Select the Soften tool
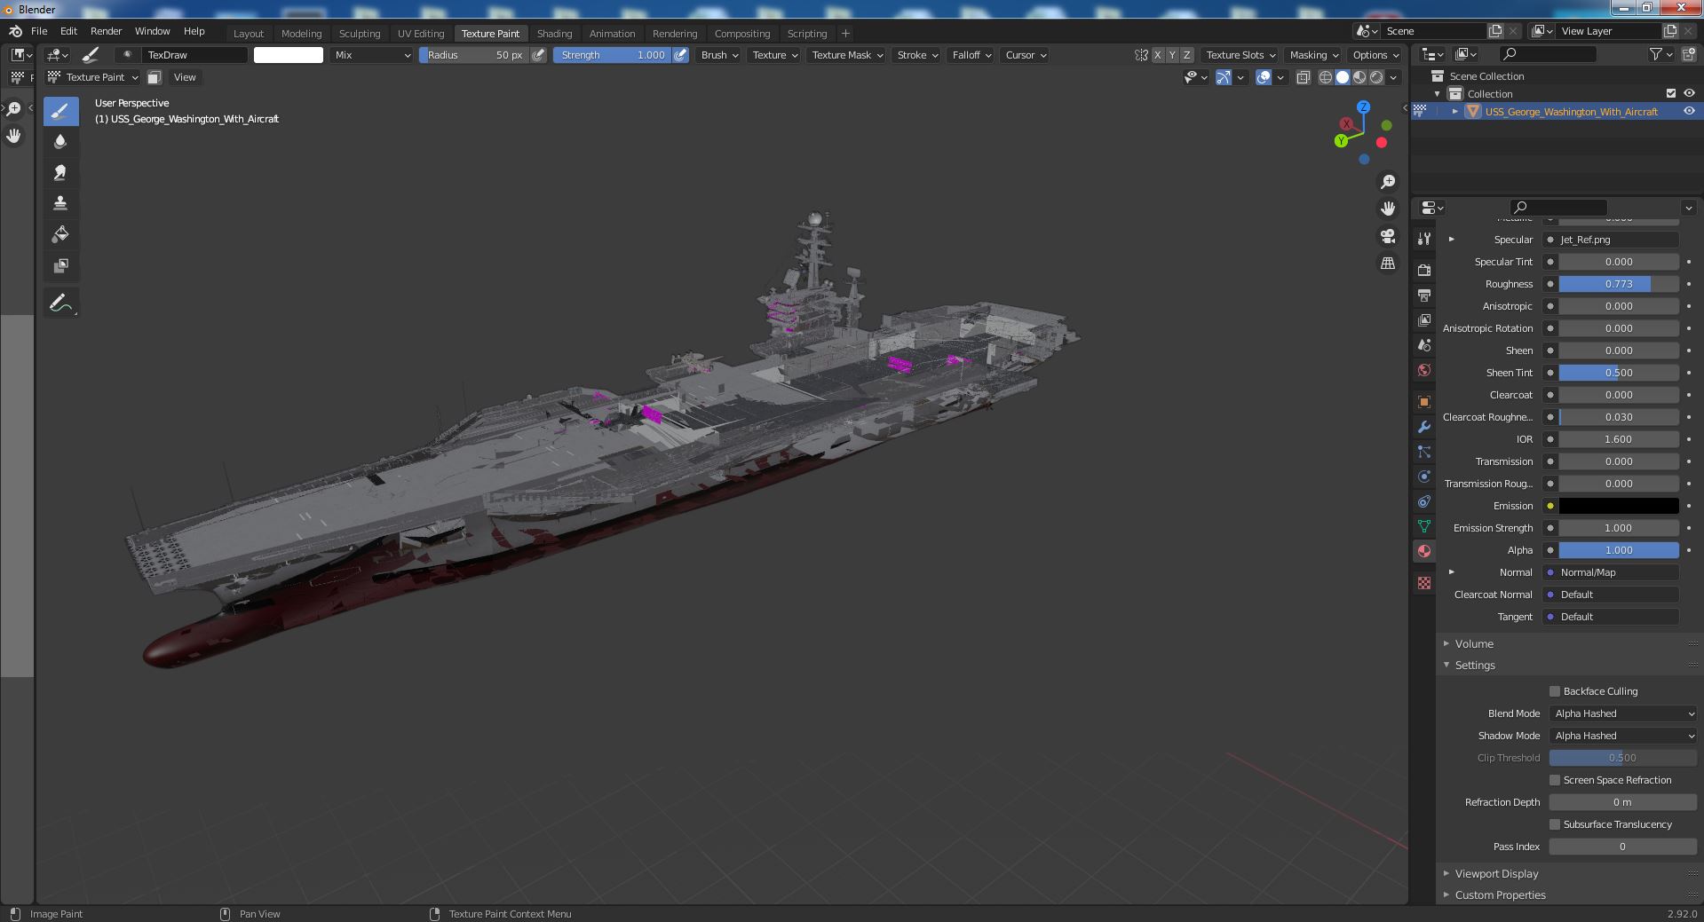The height and width of the screenshot is (922, 1704). [x=60, y=142]
